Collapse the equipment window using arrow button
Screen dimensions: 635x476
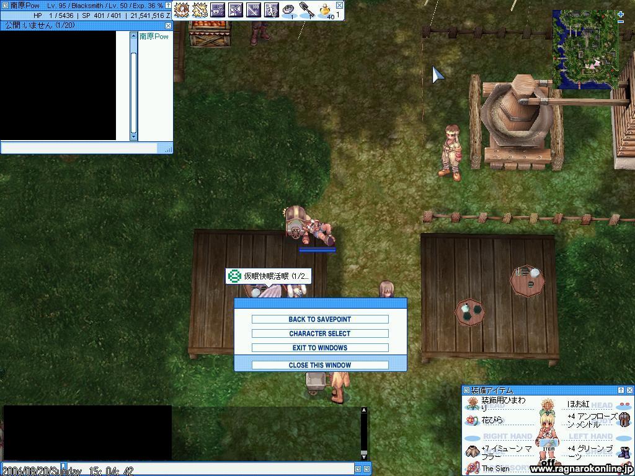pyautogui.click(x=621, y=390)
